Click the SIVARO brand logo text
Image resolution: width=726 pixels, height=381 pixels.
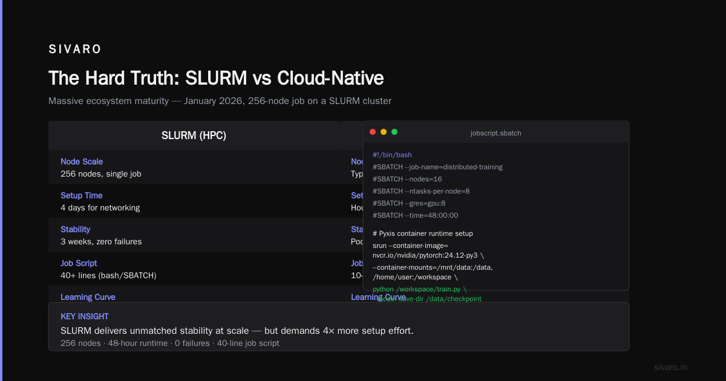coord(75,50)
